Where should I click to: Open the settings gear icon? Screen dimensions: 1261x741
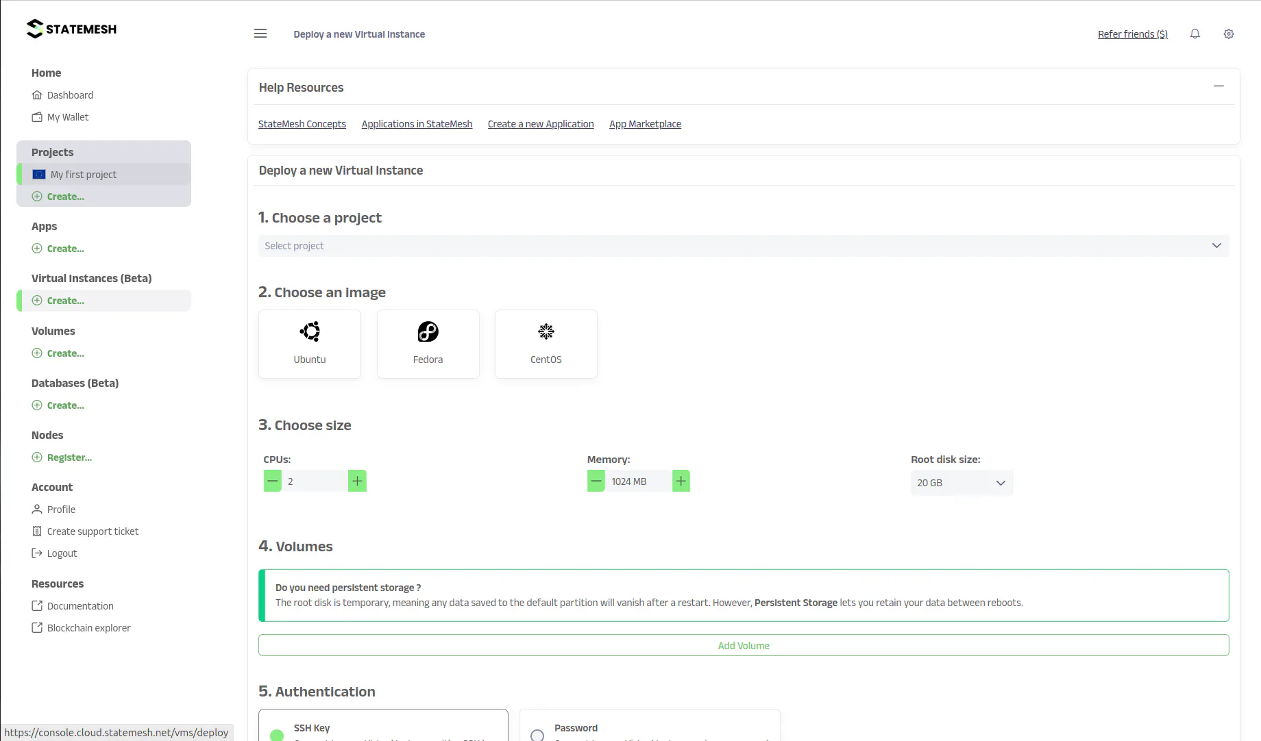pos(1229,34)
